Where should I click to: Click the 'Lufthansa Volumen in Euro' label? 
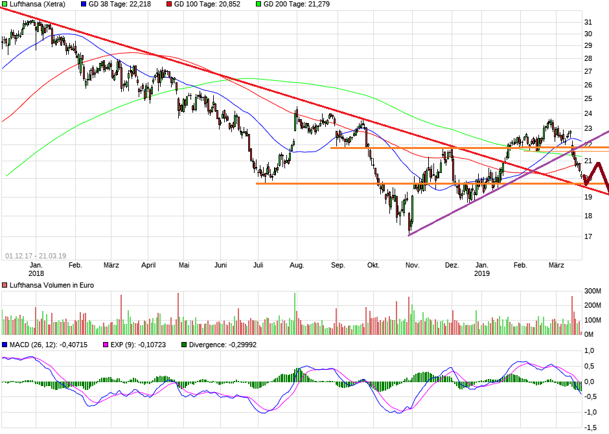point(52,285)
